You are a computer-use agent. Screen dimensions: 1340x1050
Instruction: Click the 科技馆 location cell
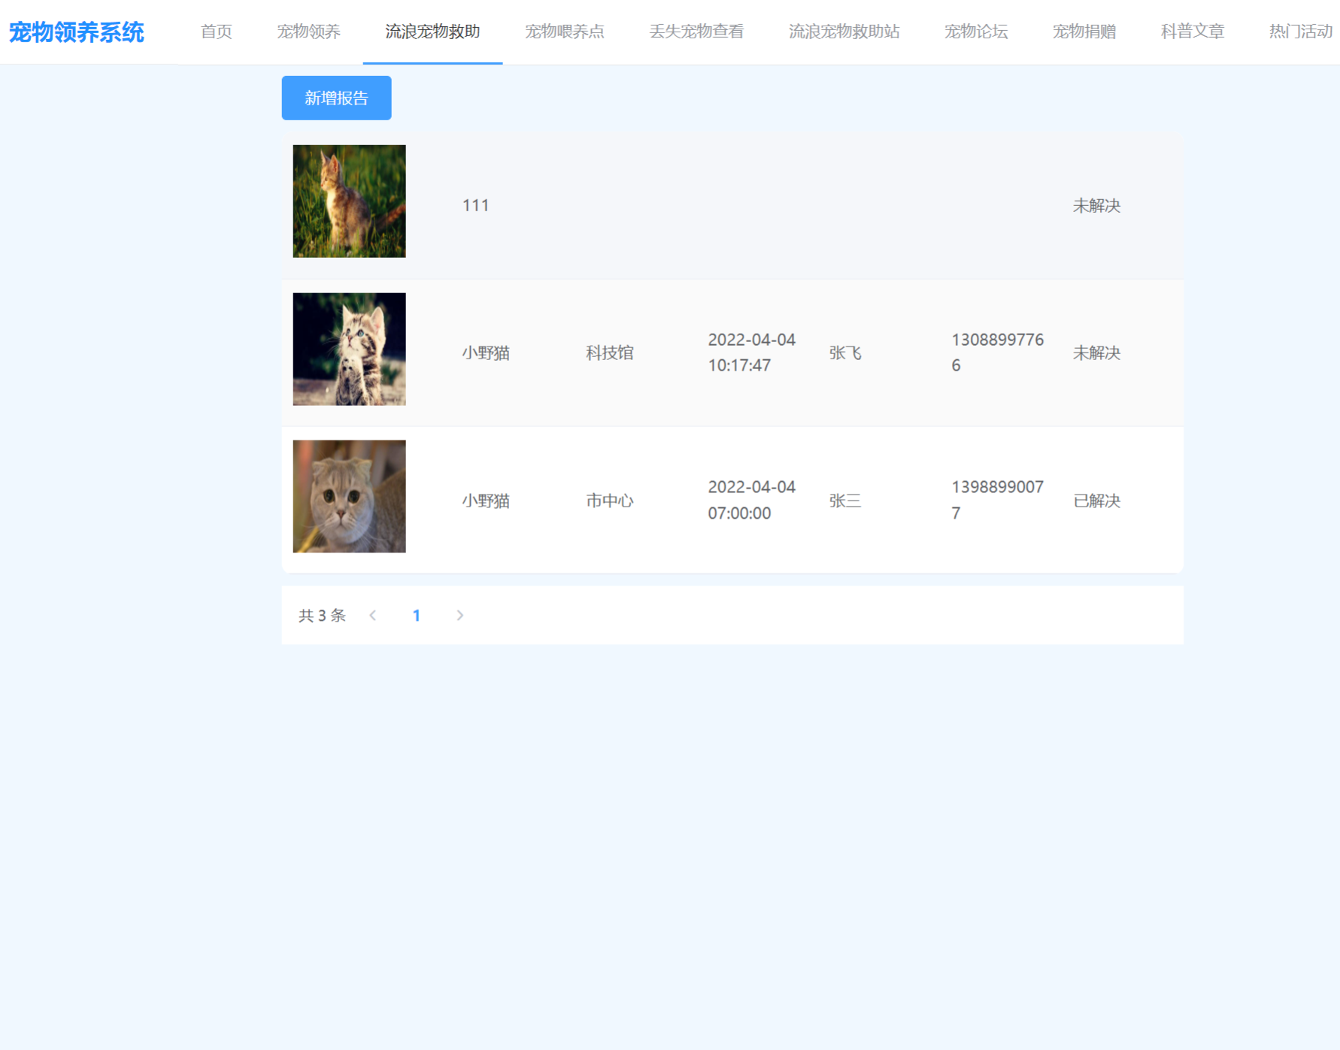coord(610,353)
